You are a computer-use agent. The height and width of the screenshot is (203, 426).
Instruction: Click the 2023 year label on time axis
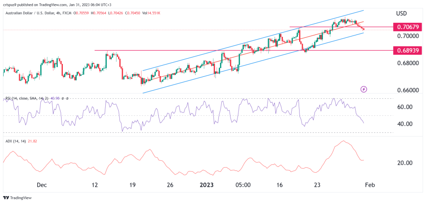pos(207,185)
